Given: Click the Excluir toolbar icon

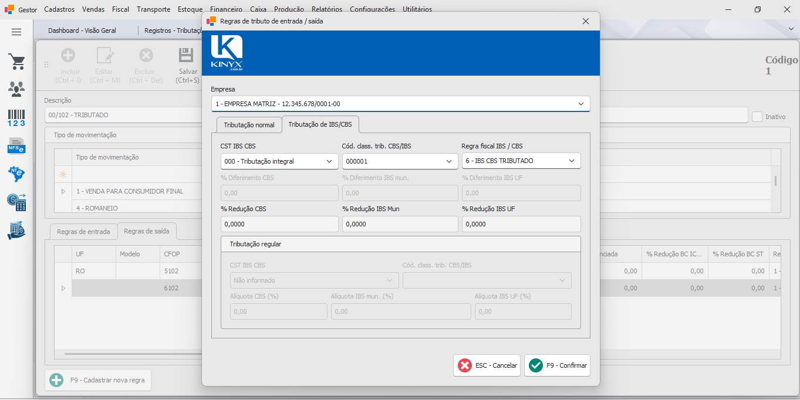Looking at the screenshot, I should click(146, 56).
